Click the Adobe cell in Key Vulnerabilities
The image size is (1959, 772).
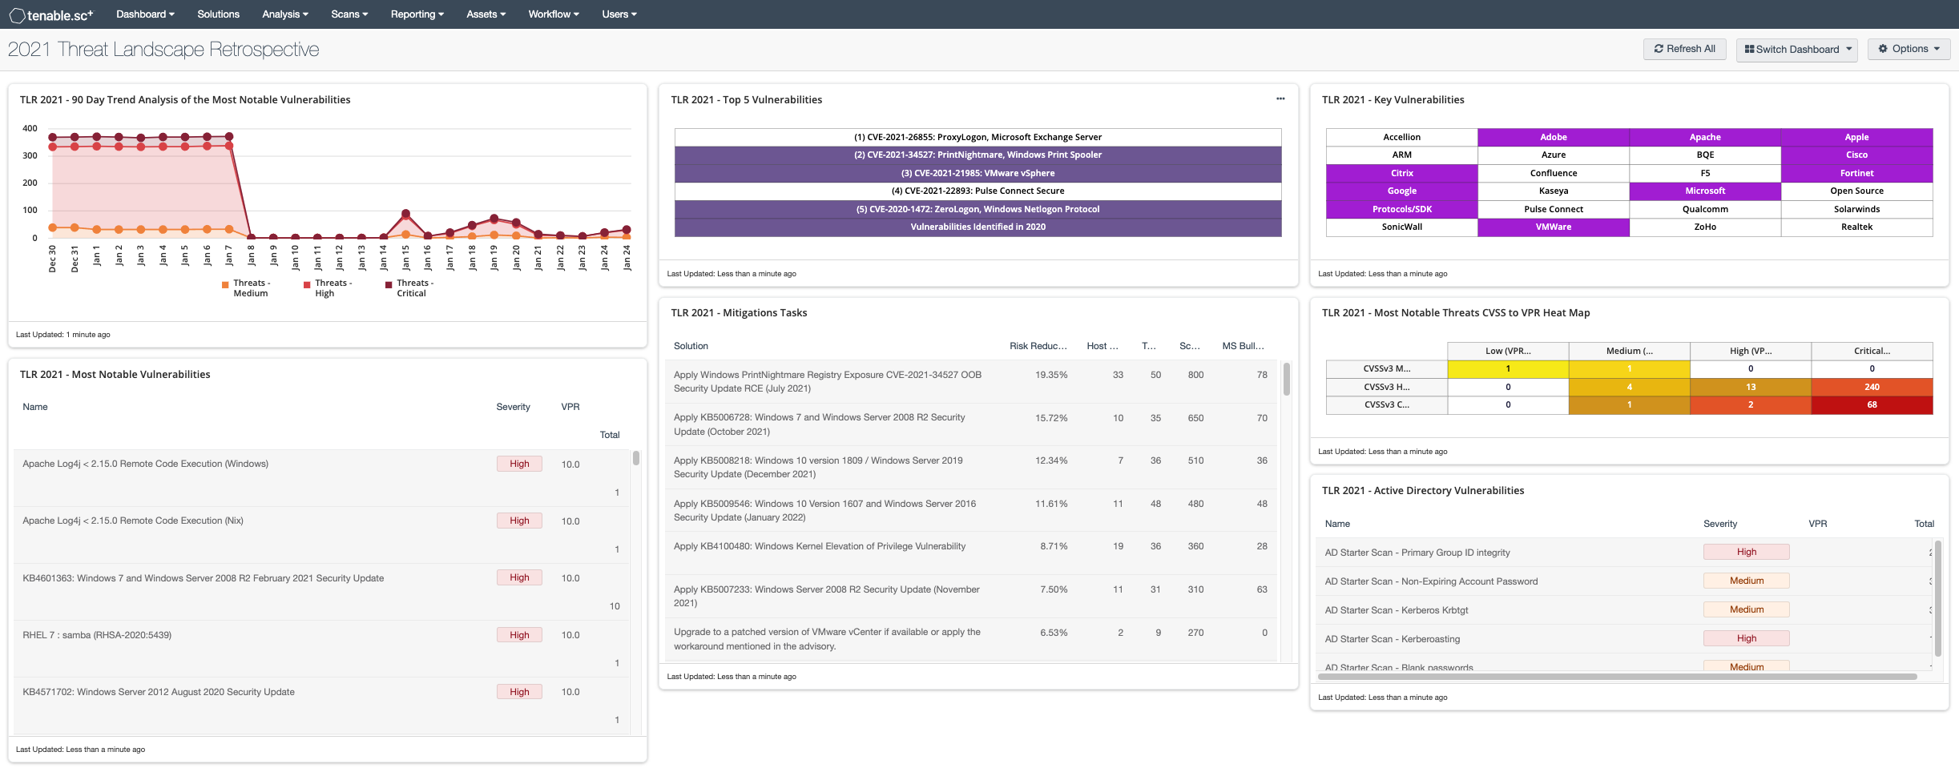tap(1553, 137)
